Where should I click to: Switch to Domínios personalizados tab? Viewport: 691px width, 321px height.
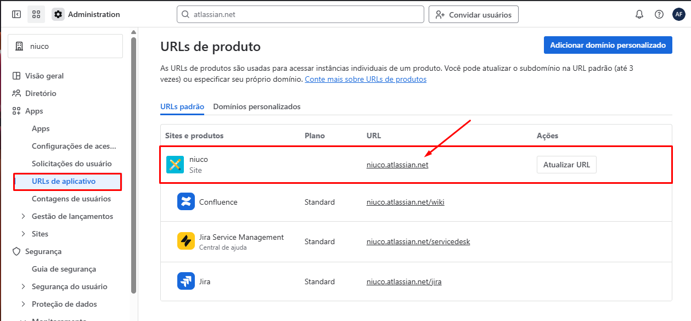click(257, 106)
